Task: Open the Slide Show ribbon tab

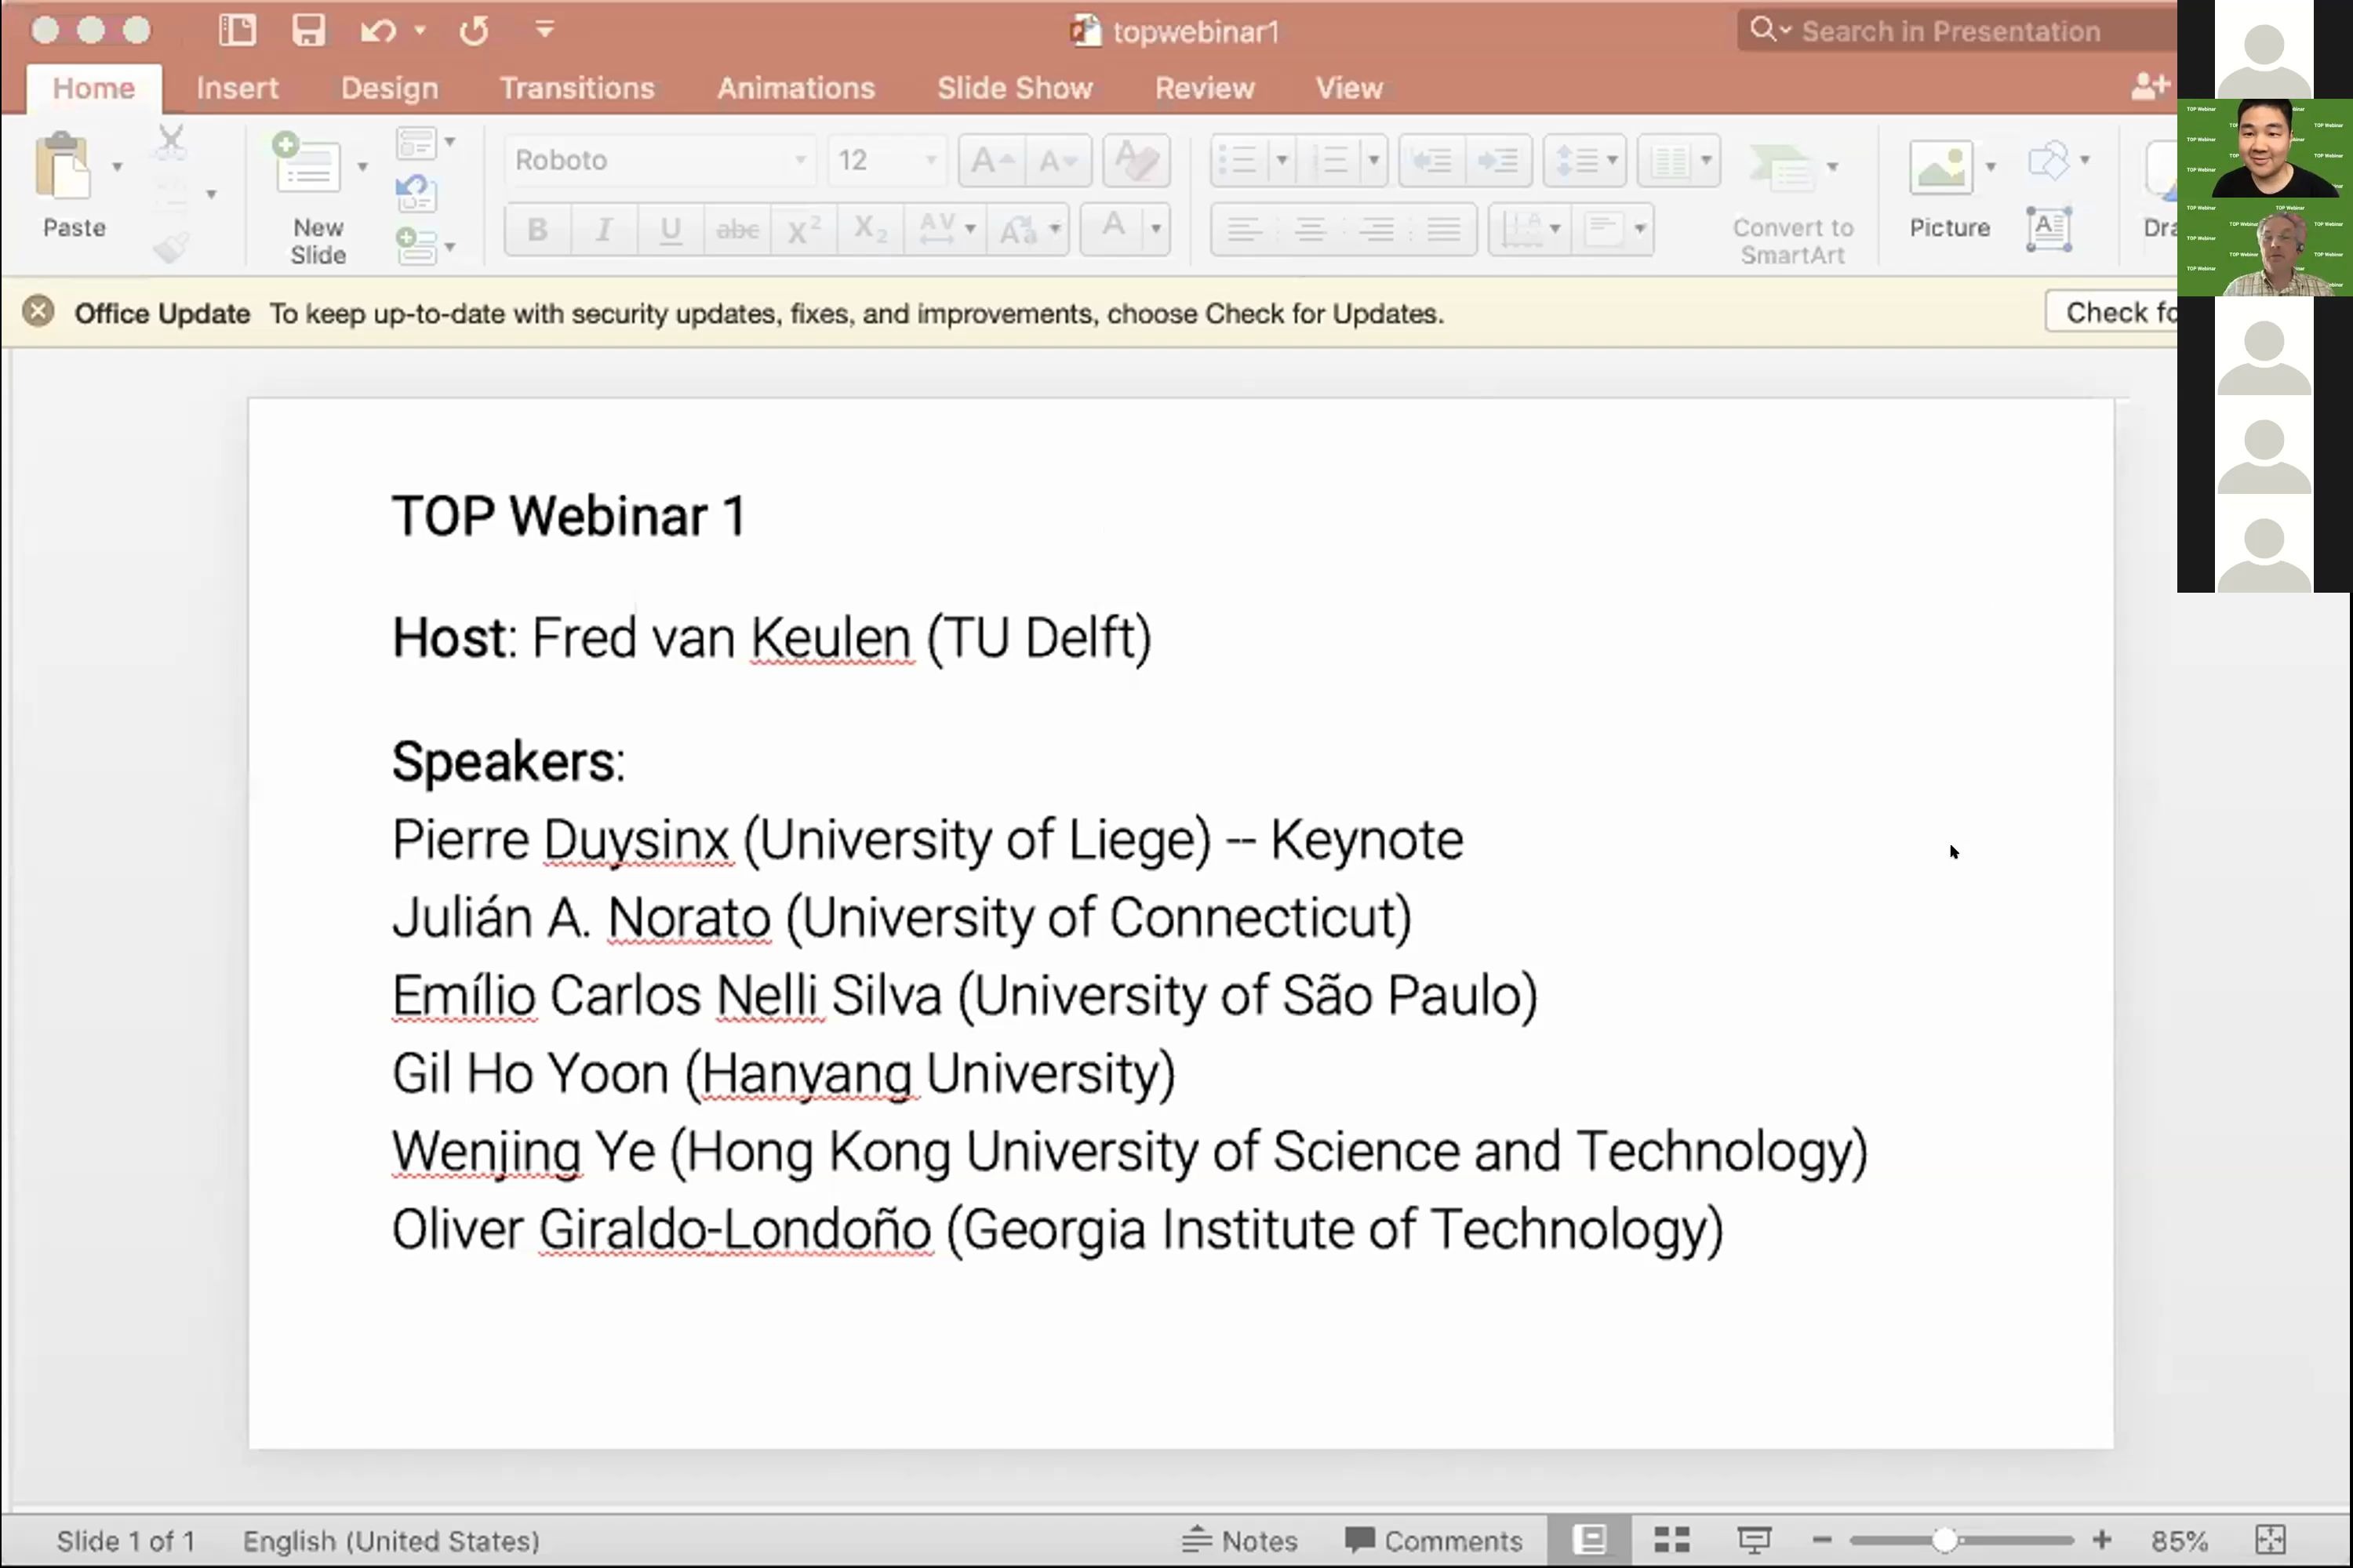Action: coord(1014,88)
